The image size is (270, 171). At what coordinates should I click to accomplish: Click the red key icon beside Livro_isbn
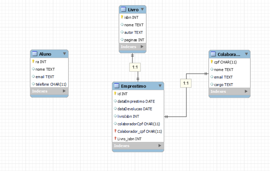click(x=115, y=139)
